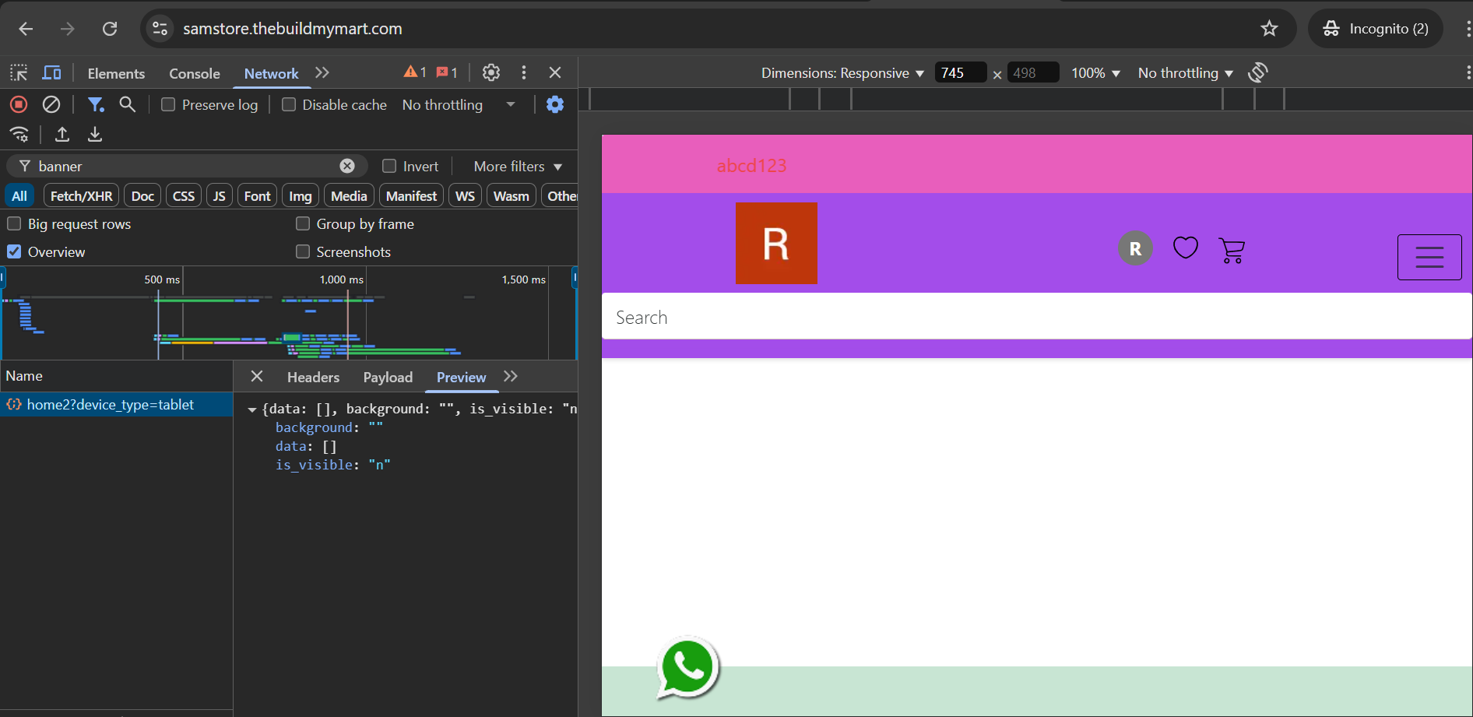Select the Preview tab

pos(461,377)
